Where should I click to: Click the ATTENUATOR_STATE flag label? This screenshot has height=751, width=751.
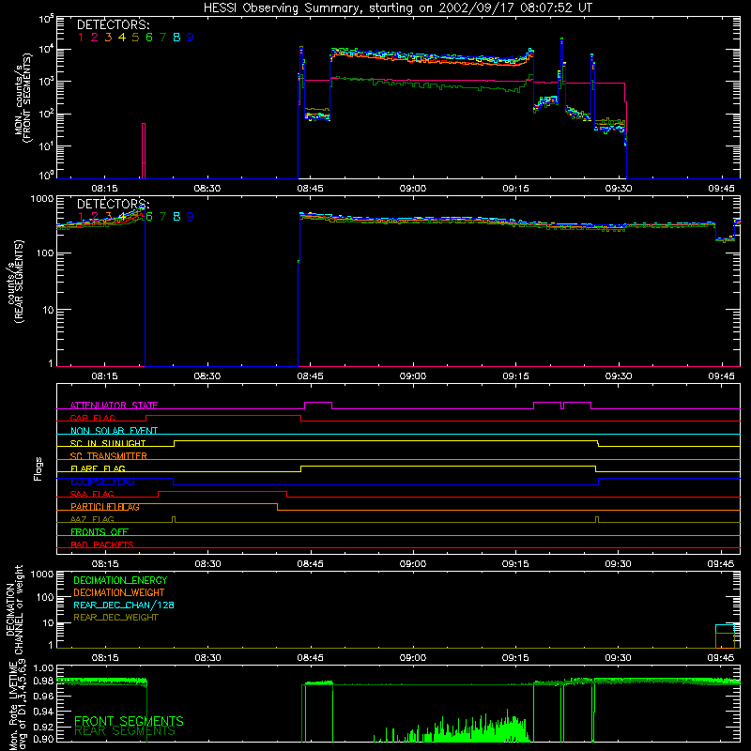[114, 406]
